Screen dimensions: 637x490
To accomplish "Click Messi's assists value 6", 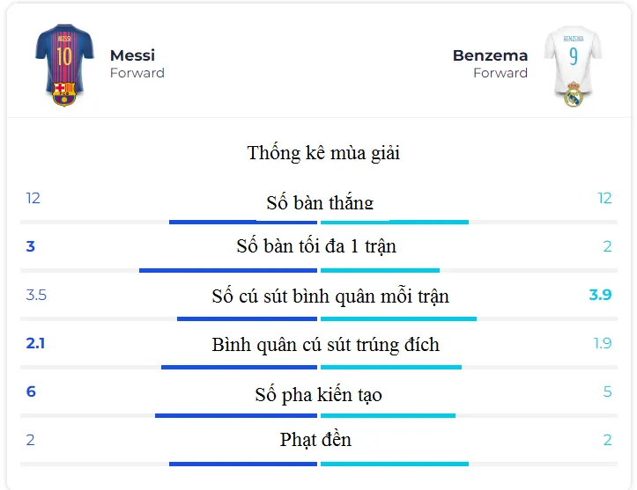I will point(31,391).
